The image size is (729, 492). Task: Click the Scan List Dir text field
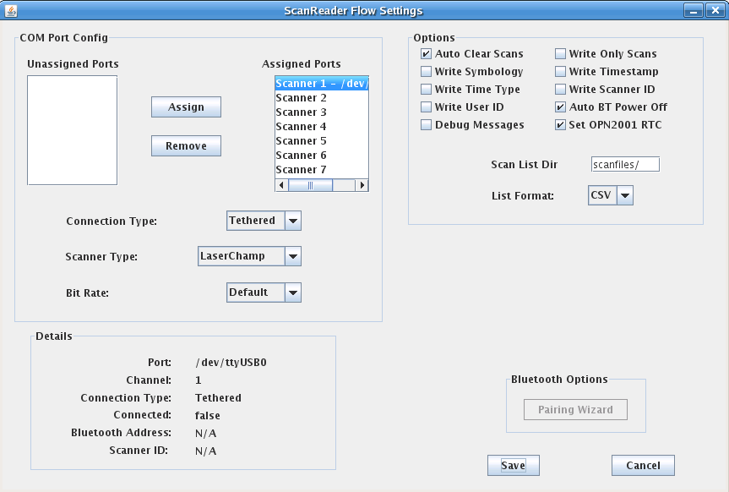(x=624, y=164)
